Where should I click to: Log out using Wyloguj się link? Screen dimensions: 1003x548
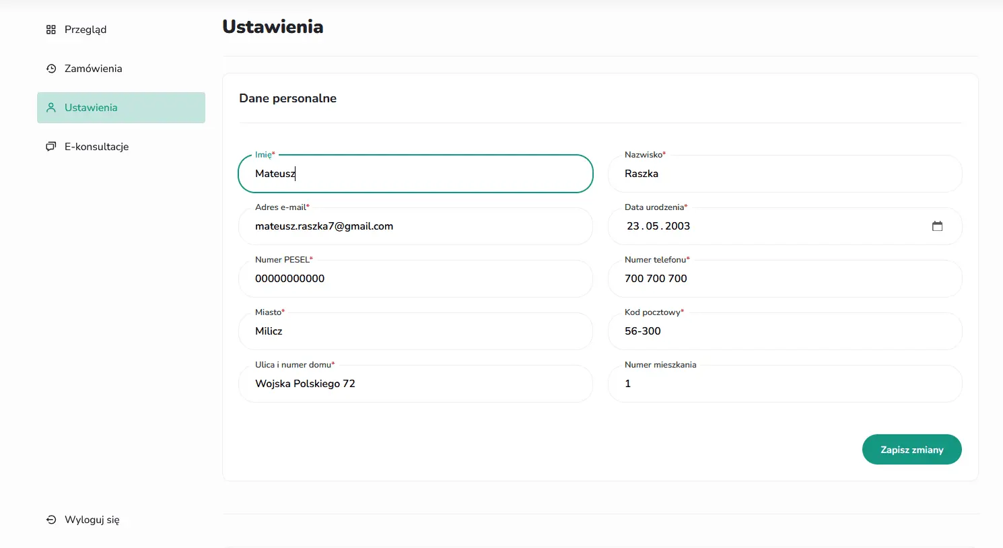(x=92, y=520)
